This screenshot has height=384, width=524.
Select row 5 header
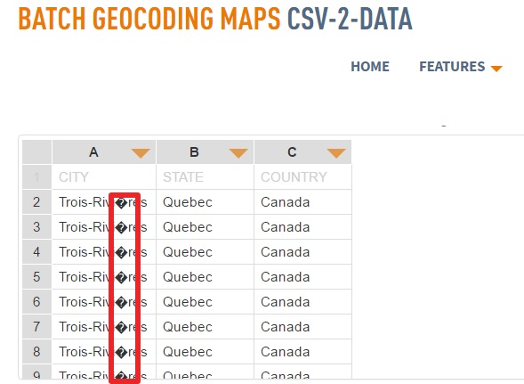tap(36, 277)
